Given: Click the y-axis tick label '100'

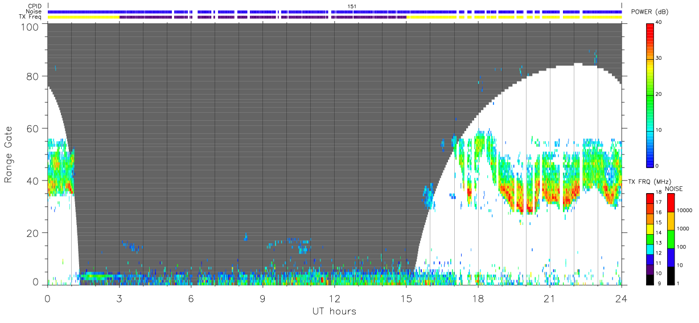Looking at the screenshot, I should (x=29, y=26).
